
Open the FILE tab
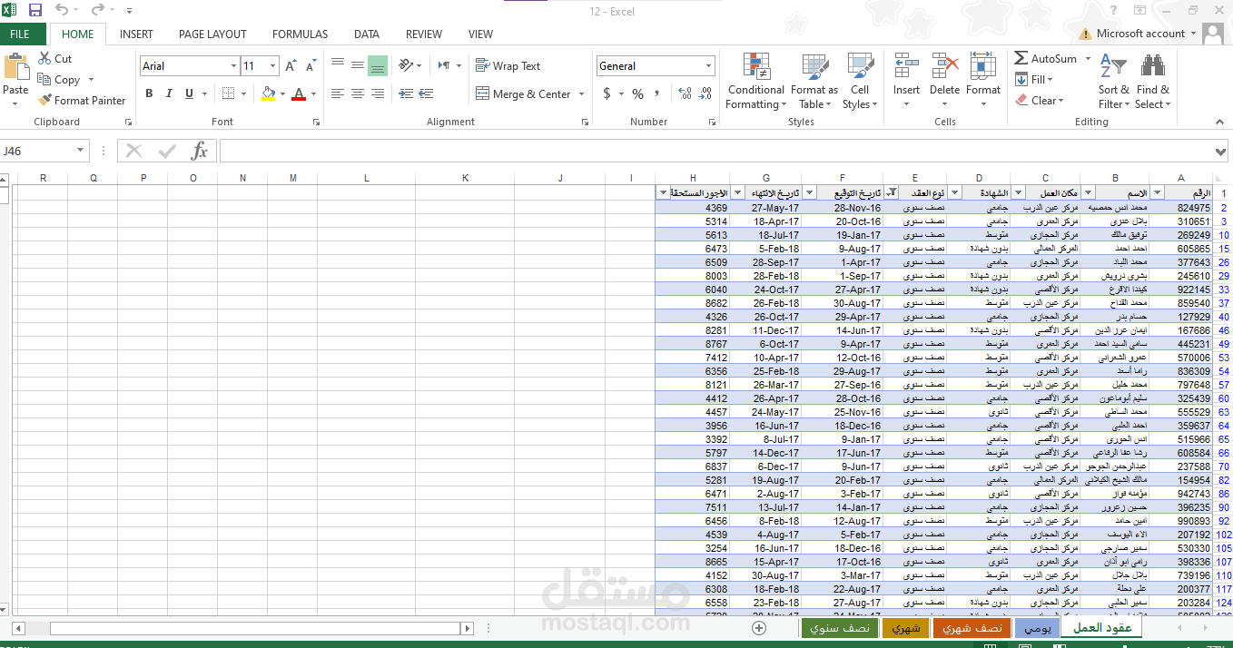click(20, 34)
